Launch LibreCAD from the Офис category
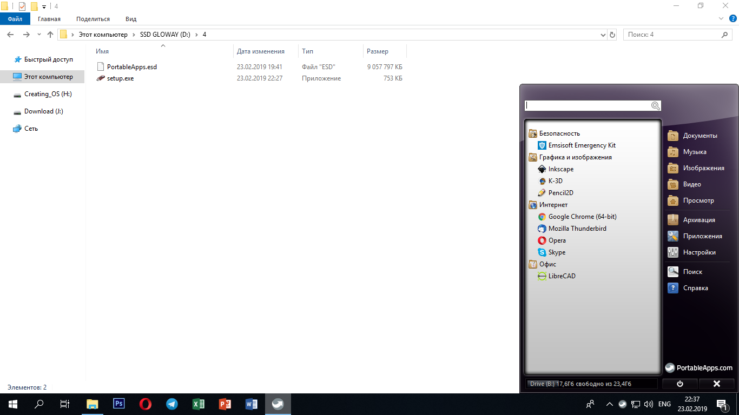 click(x=557, y=276)
